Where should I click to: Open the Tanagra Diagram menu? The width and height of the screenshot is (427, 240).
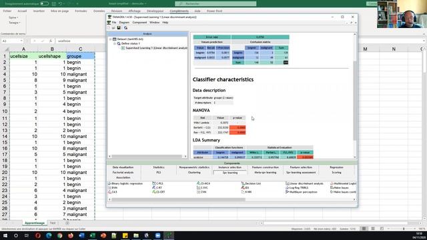click(124, 23)
